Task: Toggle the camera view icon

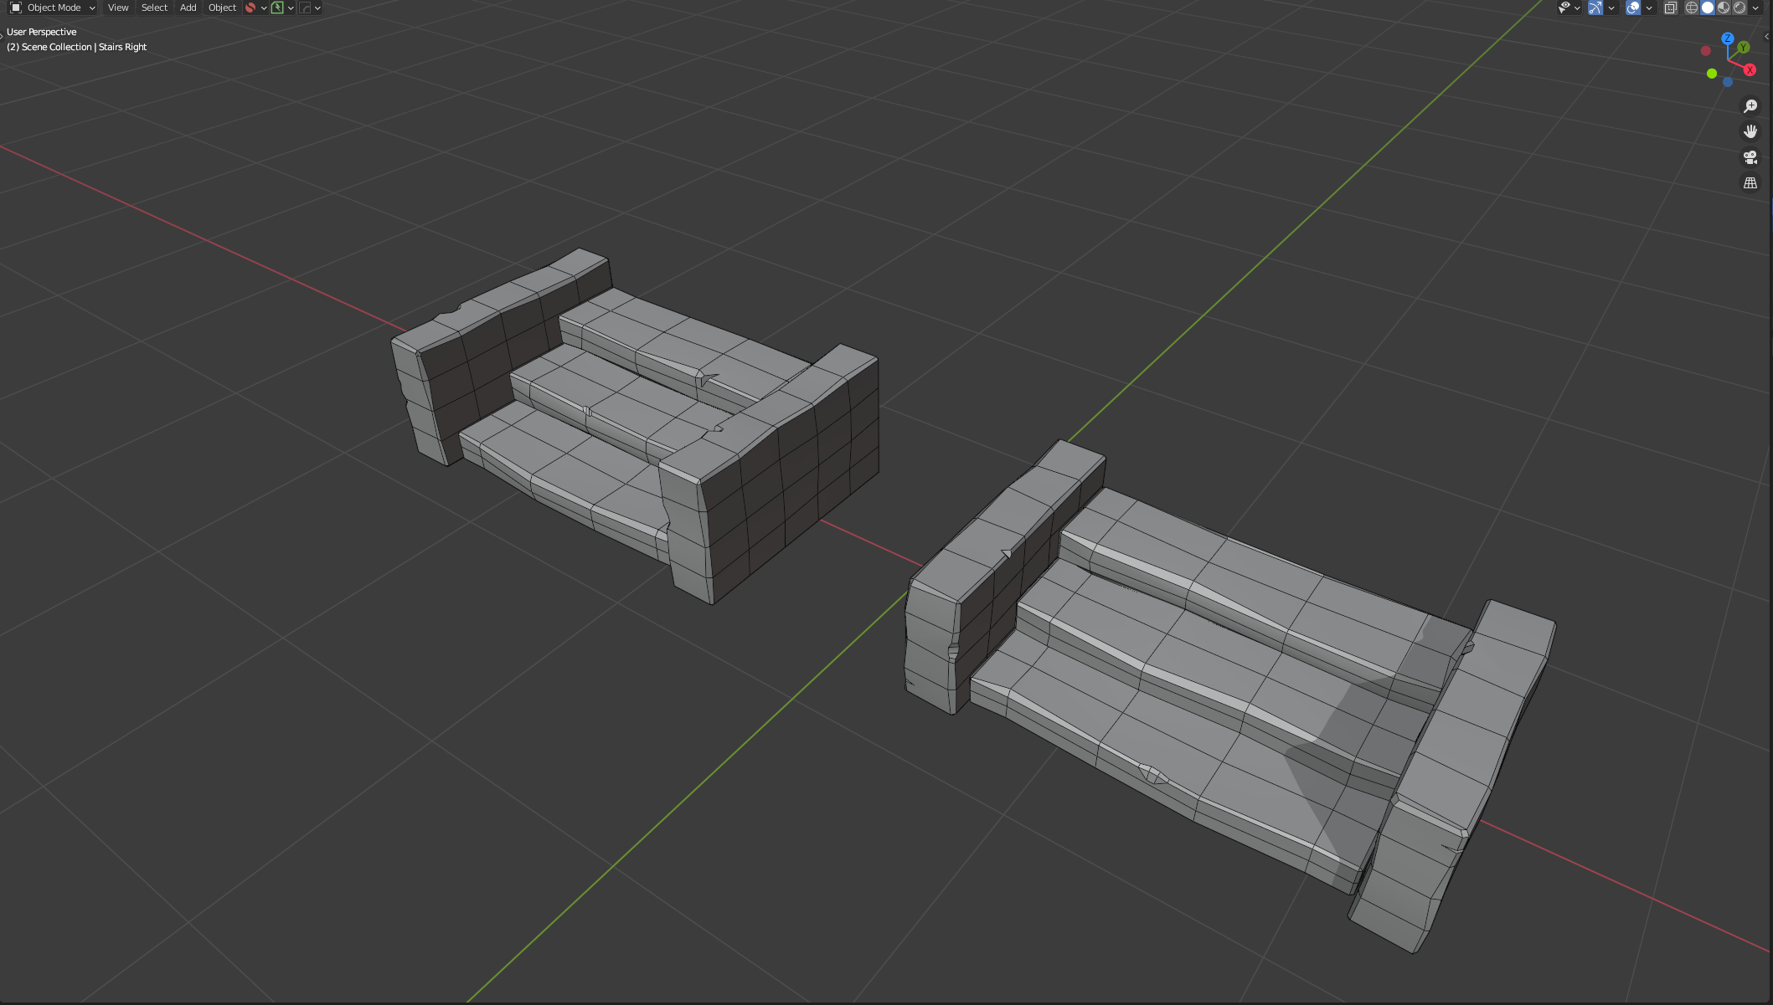Action: click(1750, 157)
